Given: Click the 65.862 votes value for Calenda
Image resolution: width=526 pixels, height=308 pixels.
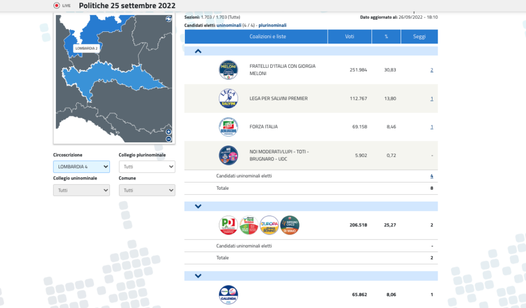Looking at the screenshot, I should (360, 295).
